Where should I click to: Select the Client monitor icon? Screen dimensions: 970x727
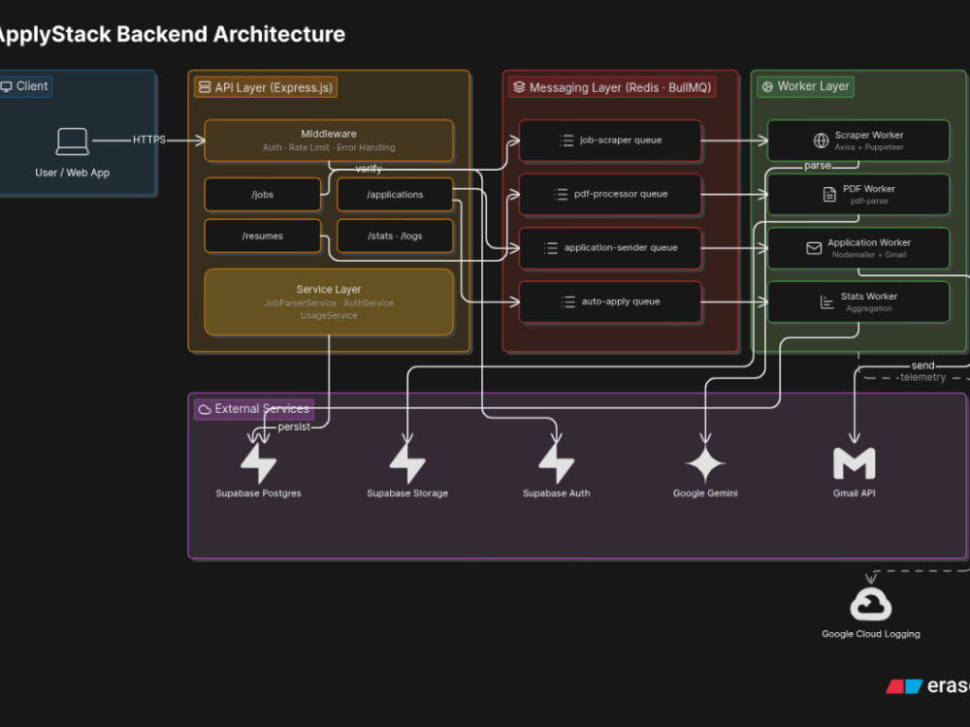(6, 86)
